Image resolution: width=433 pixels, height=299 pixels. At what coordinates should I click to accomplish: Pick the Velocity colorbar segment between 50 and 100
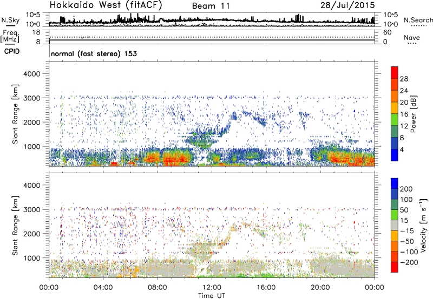tap(395, 205)
